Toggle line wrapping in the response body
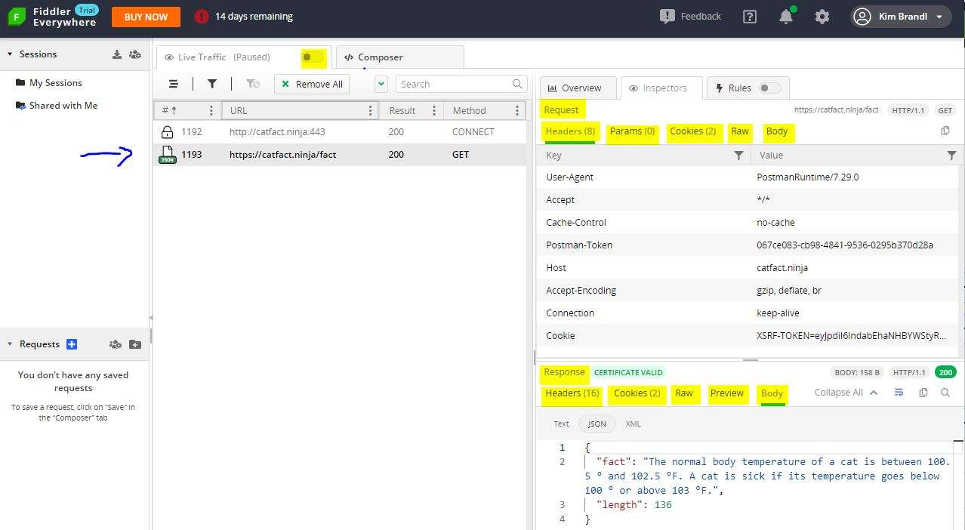This screenshot has height=530, width=965. tap(899, 393)
